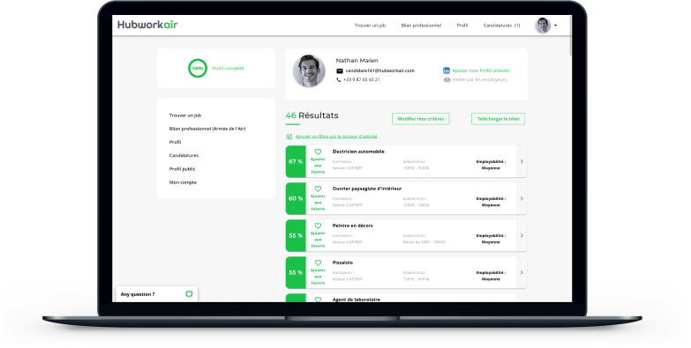Add Électricien automobile to favorites via heart
This screenshot has height=348, width=691.
point(318,152)
